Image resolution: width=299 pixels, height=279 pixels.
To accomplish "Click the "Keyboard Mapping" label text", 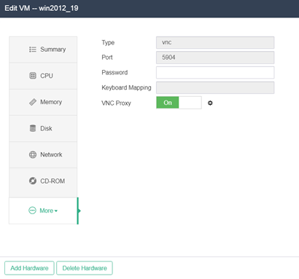I will click(126, 87).
